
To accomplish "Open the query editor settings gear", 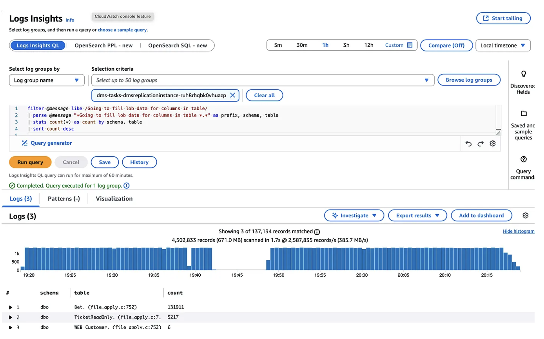I will tap(493, 144).
